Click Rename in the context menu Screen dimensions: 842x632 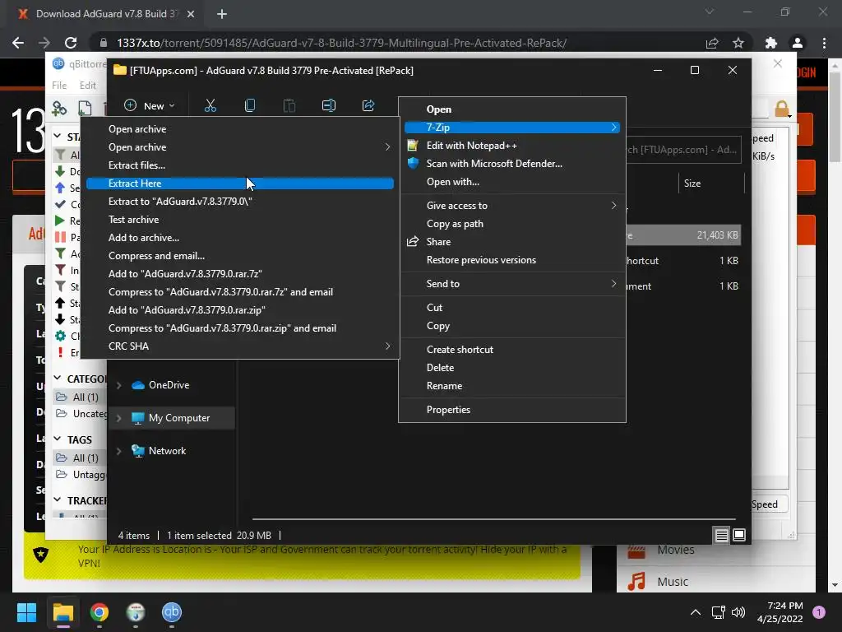click(444, 386)
